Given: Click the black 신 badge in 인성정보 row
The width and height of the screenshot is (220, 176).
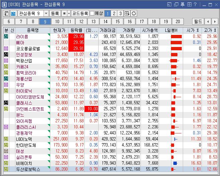Looking at the screenshot, I should 6,55.
